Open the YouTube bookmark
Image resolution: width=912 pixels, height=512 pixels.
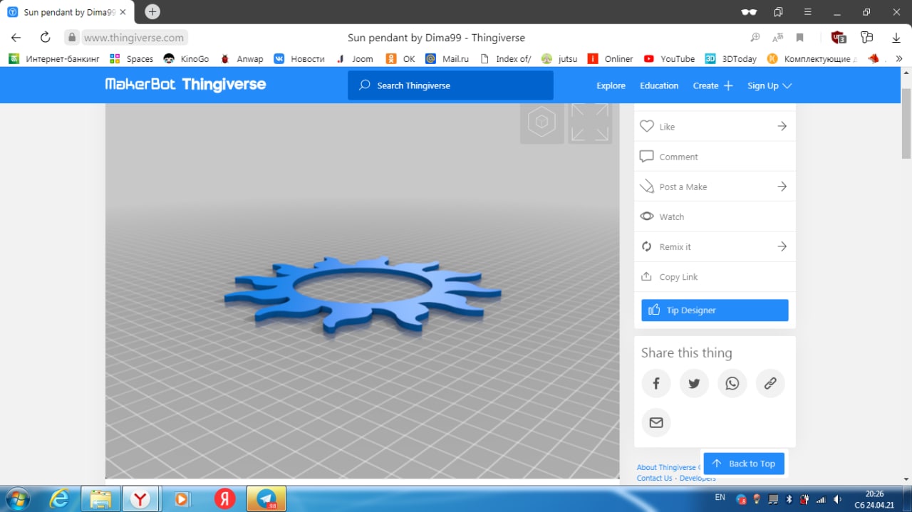(x=669, y=59)
